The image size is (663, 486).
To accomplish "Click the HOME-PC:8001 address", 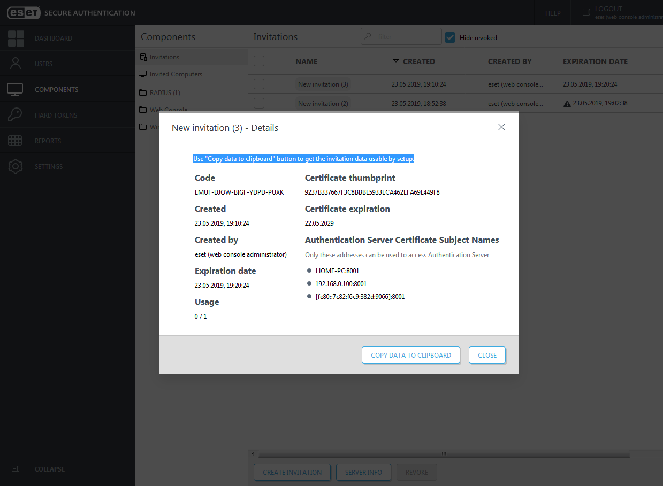I will (338, 271).
